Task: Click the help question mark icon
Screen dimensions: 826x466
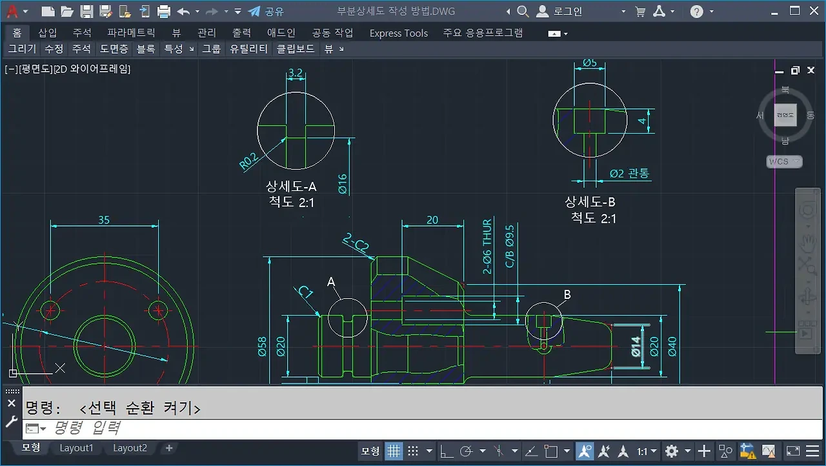Action: click(x=696, y=11)
